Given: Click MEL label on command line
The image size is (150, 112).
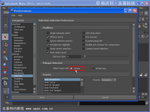Looking at the screenshot, I should pos(7,103).
